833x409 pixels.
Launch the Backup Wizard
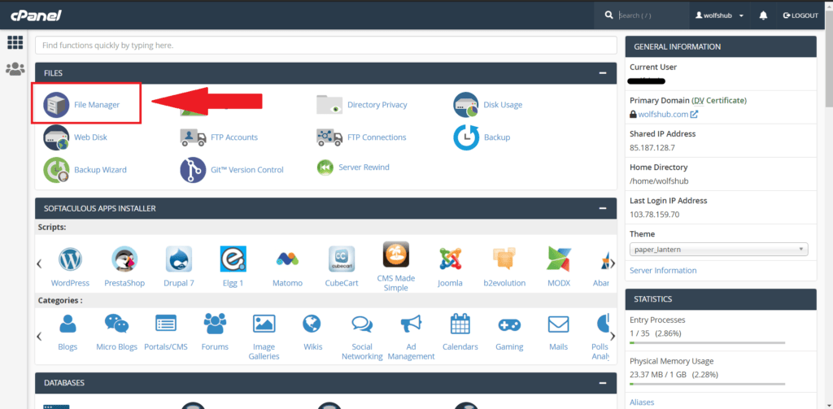tap(56, 170)
